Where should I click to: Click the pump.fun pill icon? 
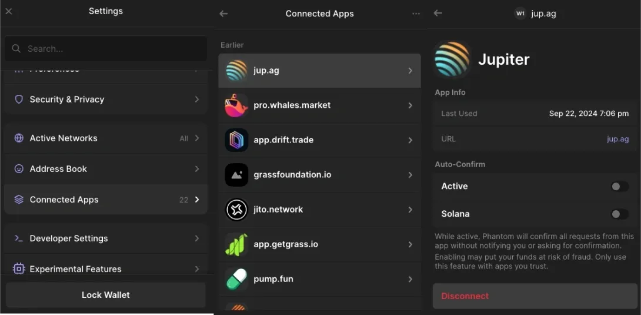click(x=236, y=280)
